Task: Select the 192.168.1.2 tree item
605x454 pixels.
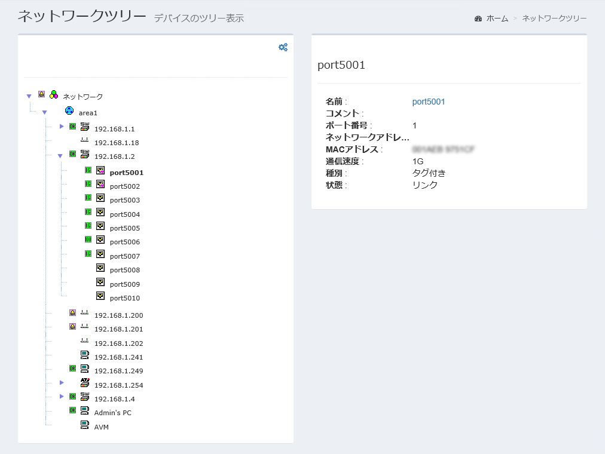Action: coord(115,157)
